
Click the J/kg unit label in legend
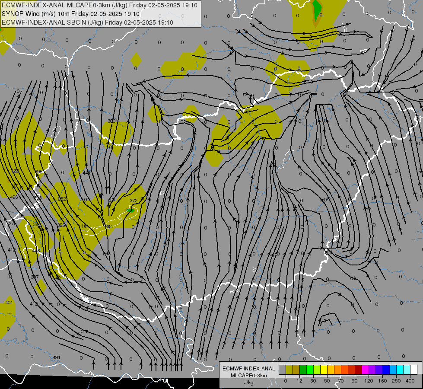pyautogui.click(x=249, y=383)
